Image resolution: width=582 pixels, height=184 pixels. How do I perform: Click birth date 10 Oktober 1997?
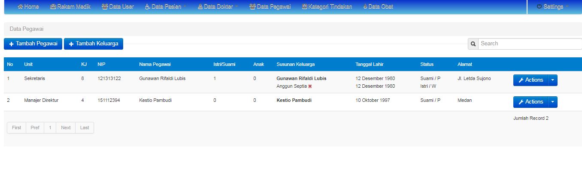coord(373,100)
